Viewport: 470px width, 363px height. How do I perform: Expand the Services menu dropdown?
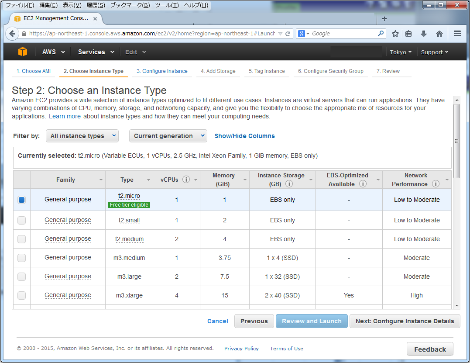tap(96, 52)
